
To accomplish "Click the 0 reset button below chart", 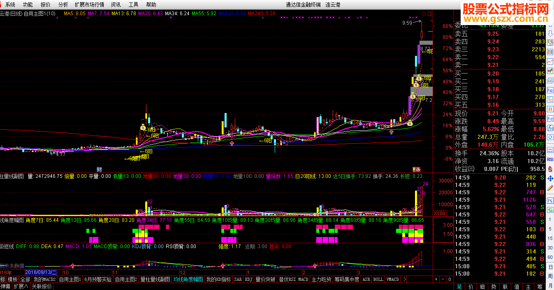I will 449,279.
